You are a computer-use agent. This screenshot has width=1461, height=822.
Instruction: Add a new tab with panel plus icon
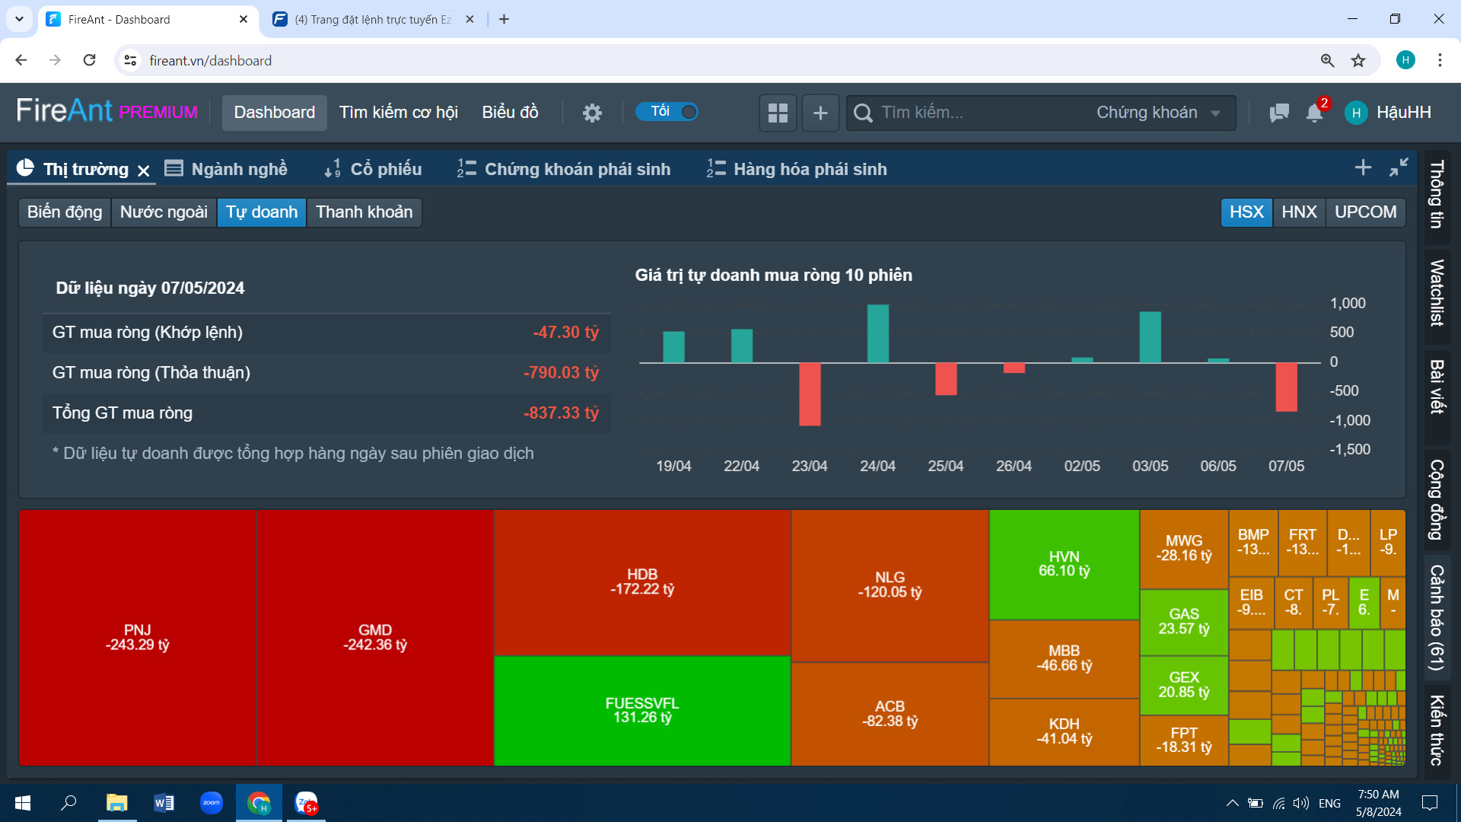coord(1363,167)
